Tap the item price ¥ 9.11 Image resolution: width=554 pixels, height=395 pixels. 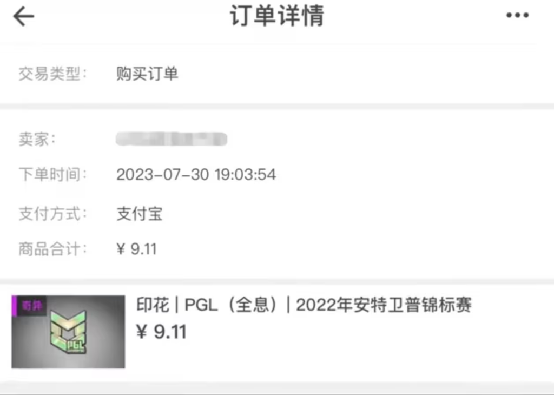click(x=161, y=332)
